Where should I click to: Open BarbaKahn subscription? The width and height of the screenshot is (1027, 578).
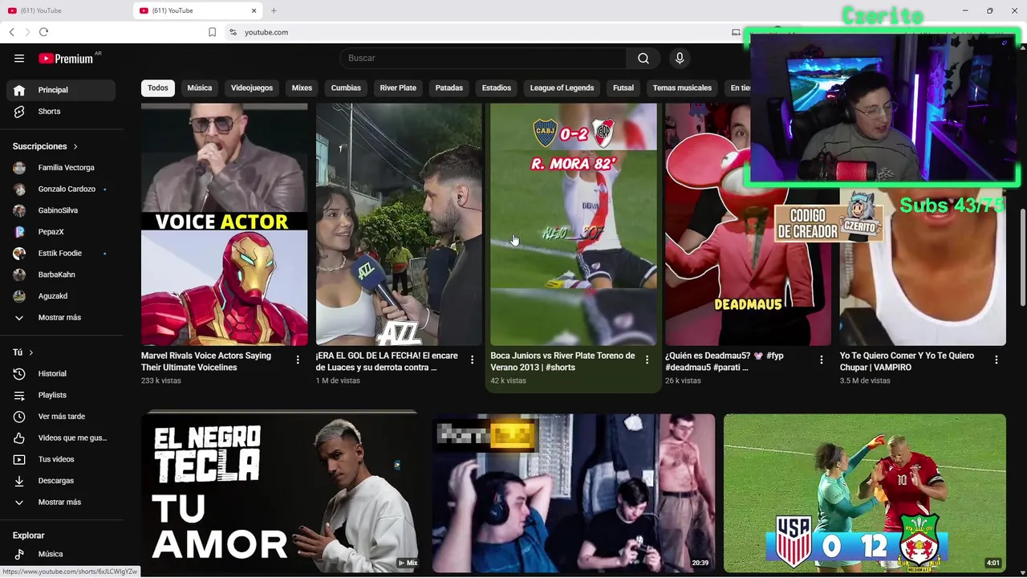coord(61,275)
